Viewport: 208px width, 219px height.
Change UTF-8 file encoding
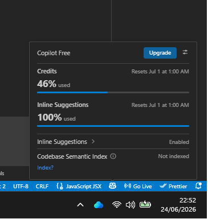(21, 187)
